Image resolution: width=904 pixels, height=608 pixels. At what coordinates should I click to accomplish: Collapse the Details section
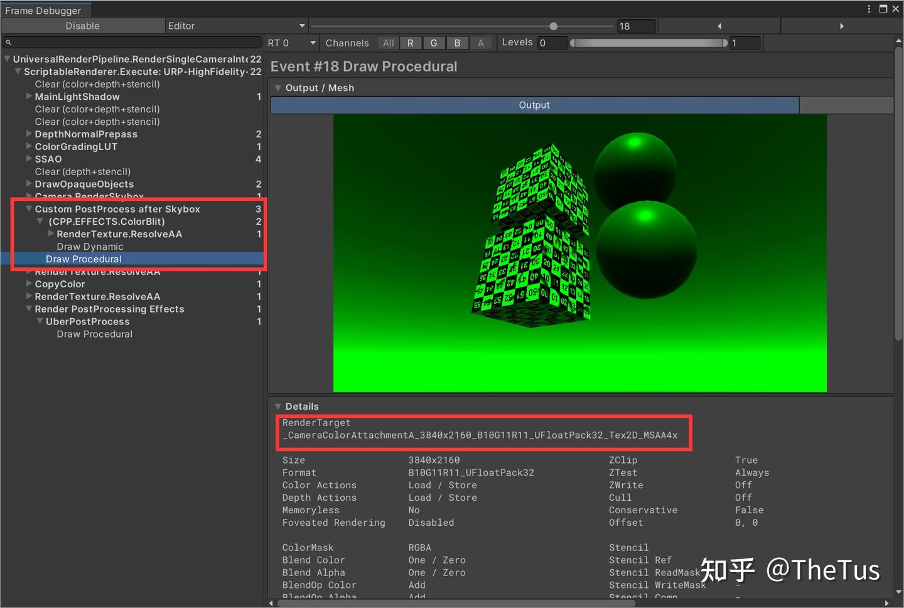point(278,406)
